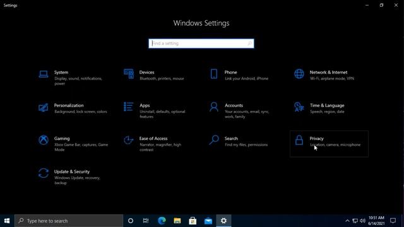Click Update & Security title
Screen dimensions: 404x227
click(x=72, y=172)
